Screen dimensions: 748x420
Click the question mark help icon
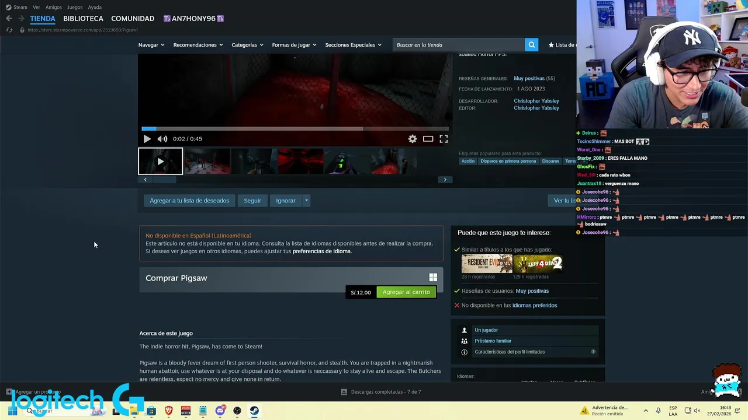(x=593, y=352)
